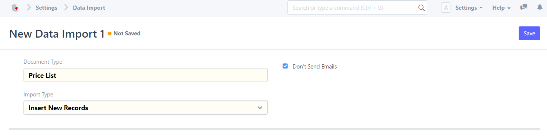Go to the Data Import breadcrumb
547x137 pixels.
(89, 7)
